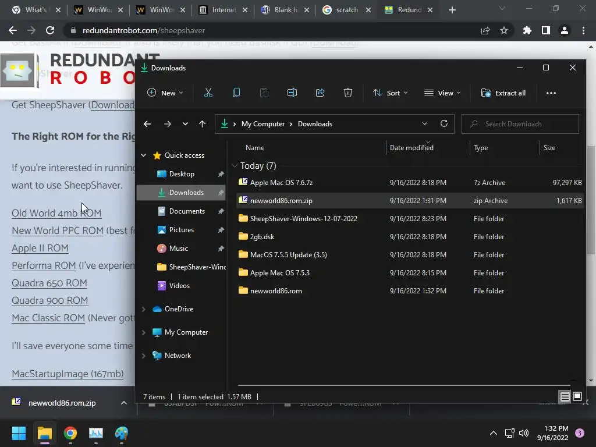Screen dimensions: 596x447
Task: Close the Redund tab
Action: pyautogui.click(x=430, y=10)
